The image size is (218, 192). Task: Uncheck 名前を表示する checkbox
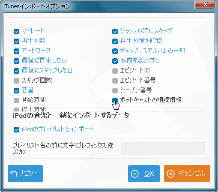pos(115,61)
